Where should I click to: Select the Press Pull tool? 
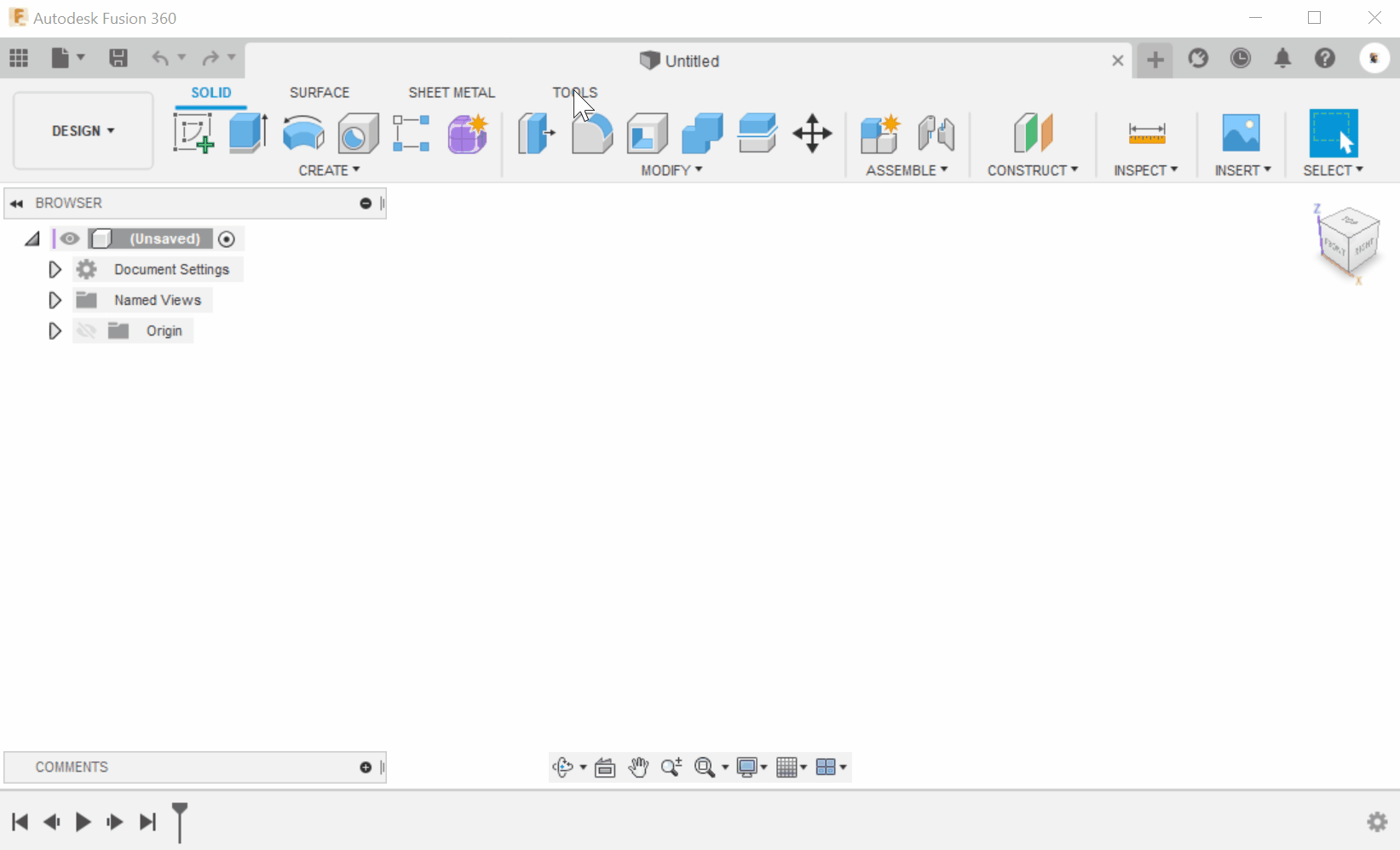(x=537, y=134)
